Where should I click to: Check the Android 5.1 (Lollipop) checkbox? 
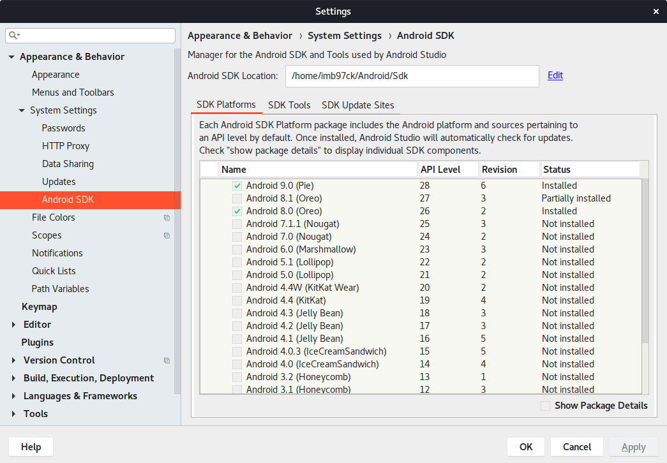[237, 262]
